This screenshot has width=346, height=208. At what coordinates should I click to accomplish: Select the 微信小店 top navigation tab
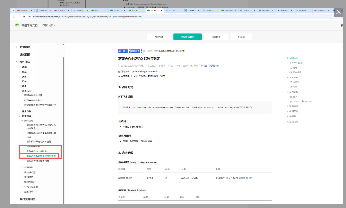point(159,37)
